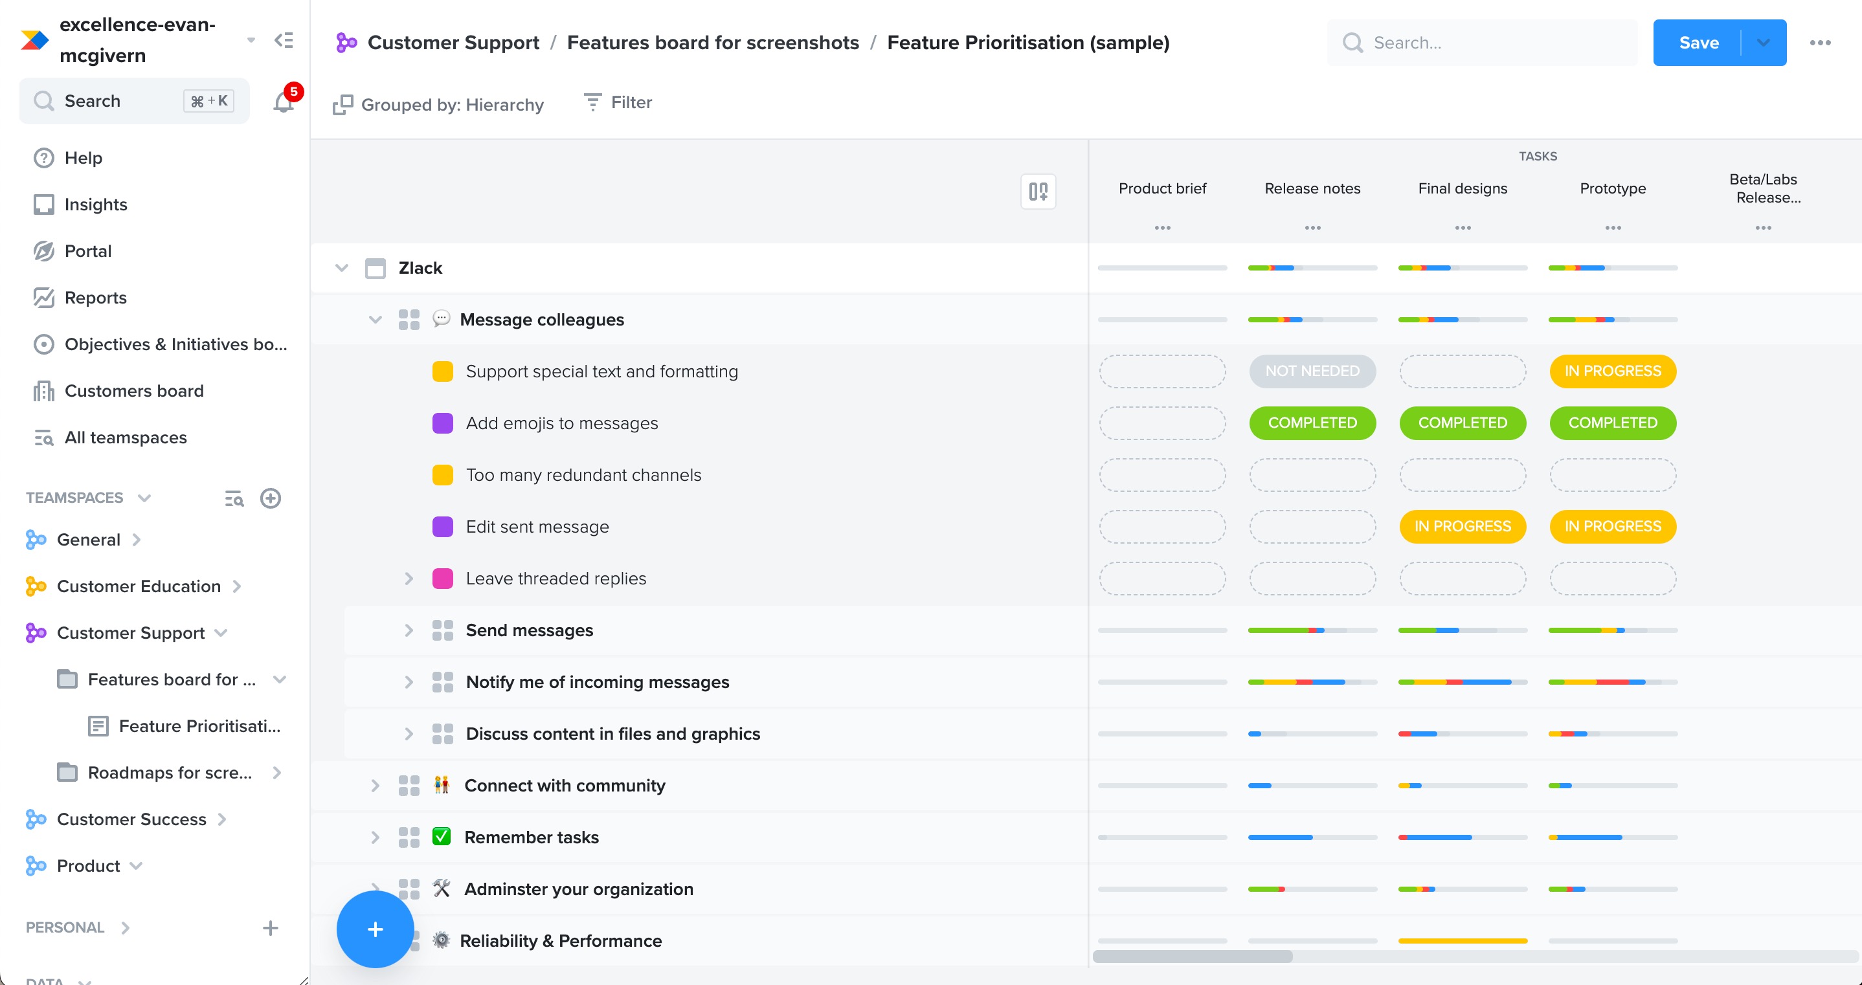Open Beta/Labs Release column options dots
The width and height of the screenshot is (1862, 985).
click(1764, 228)
